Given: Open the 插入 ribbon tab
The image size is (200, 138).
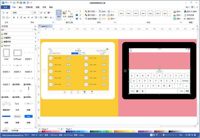Looking at the screenshot, I should [x=21, y=7].
